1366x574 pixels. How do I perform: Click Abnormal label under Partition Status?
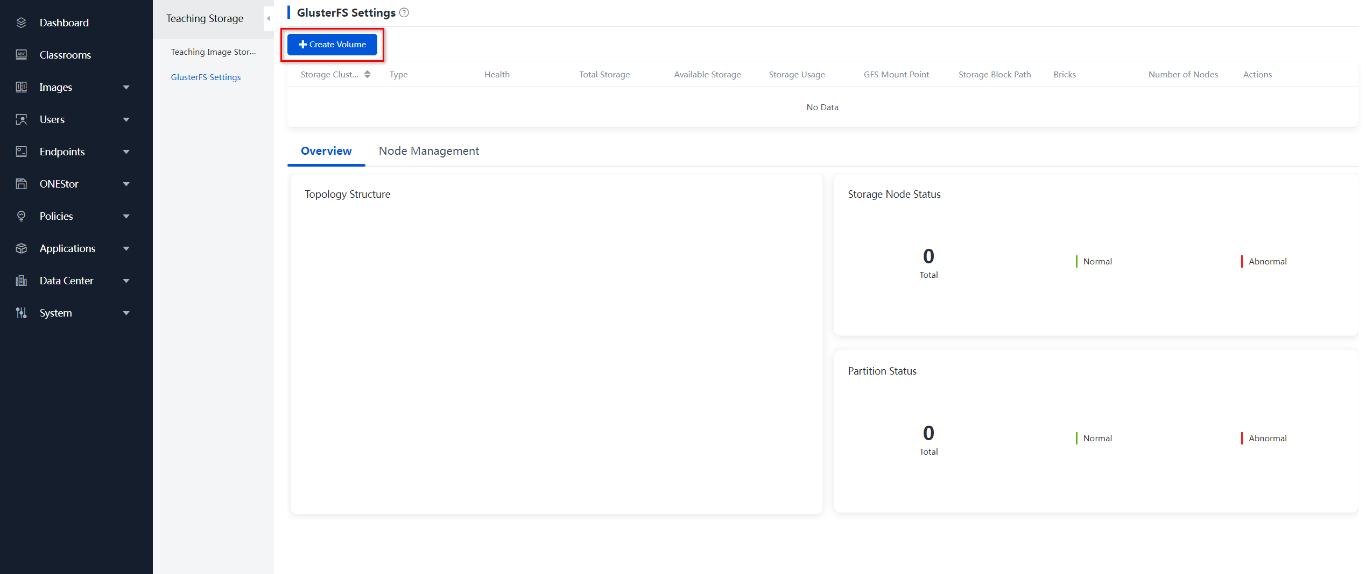(x=1268, y=438)
